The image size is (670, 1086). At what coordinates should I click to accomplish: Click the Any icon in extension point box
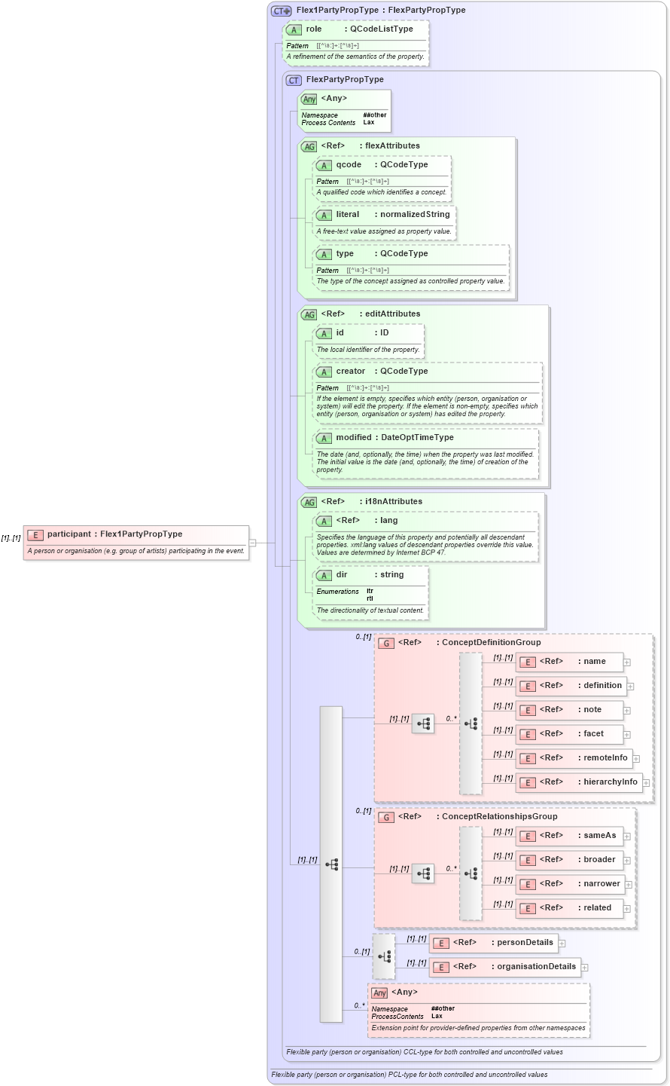[x=380, y=993]
